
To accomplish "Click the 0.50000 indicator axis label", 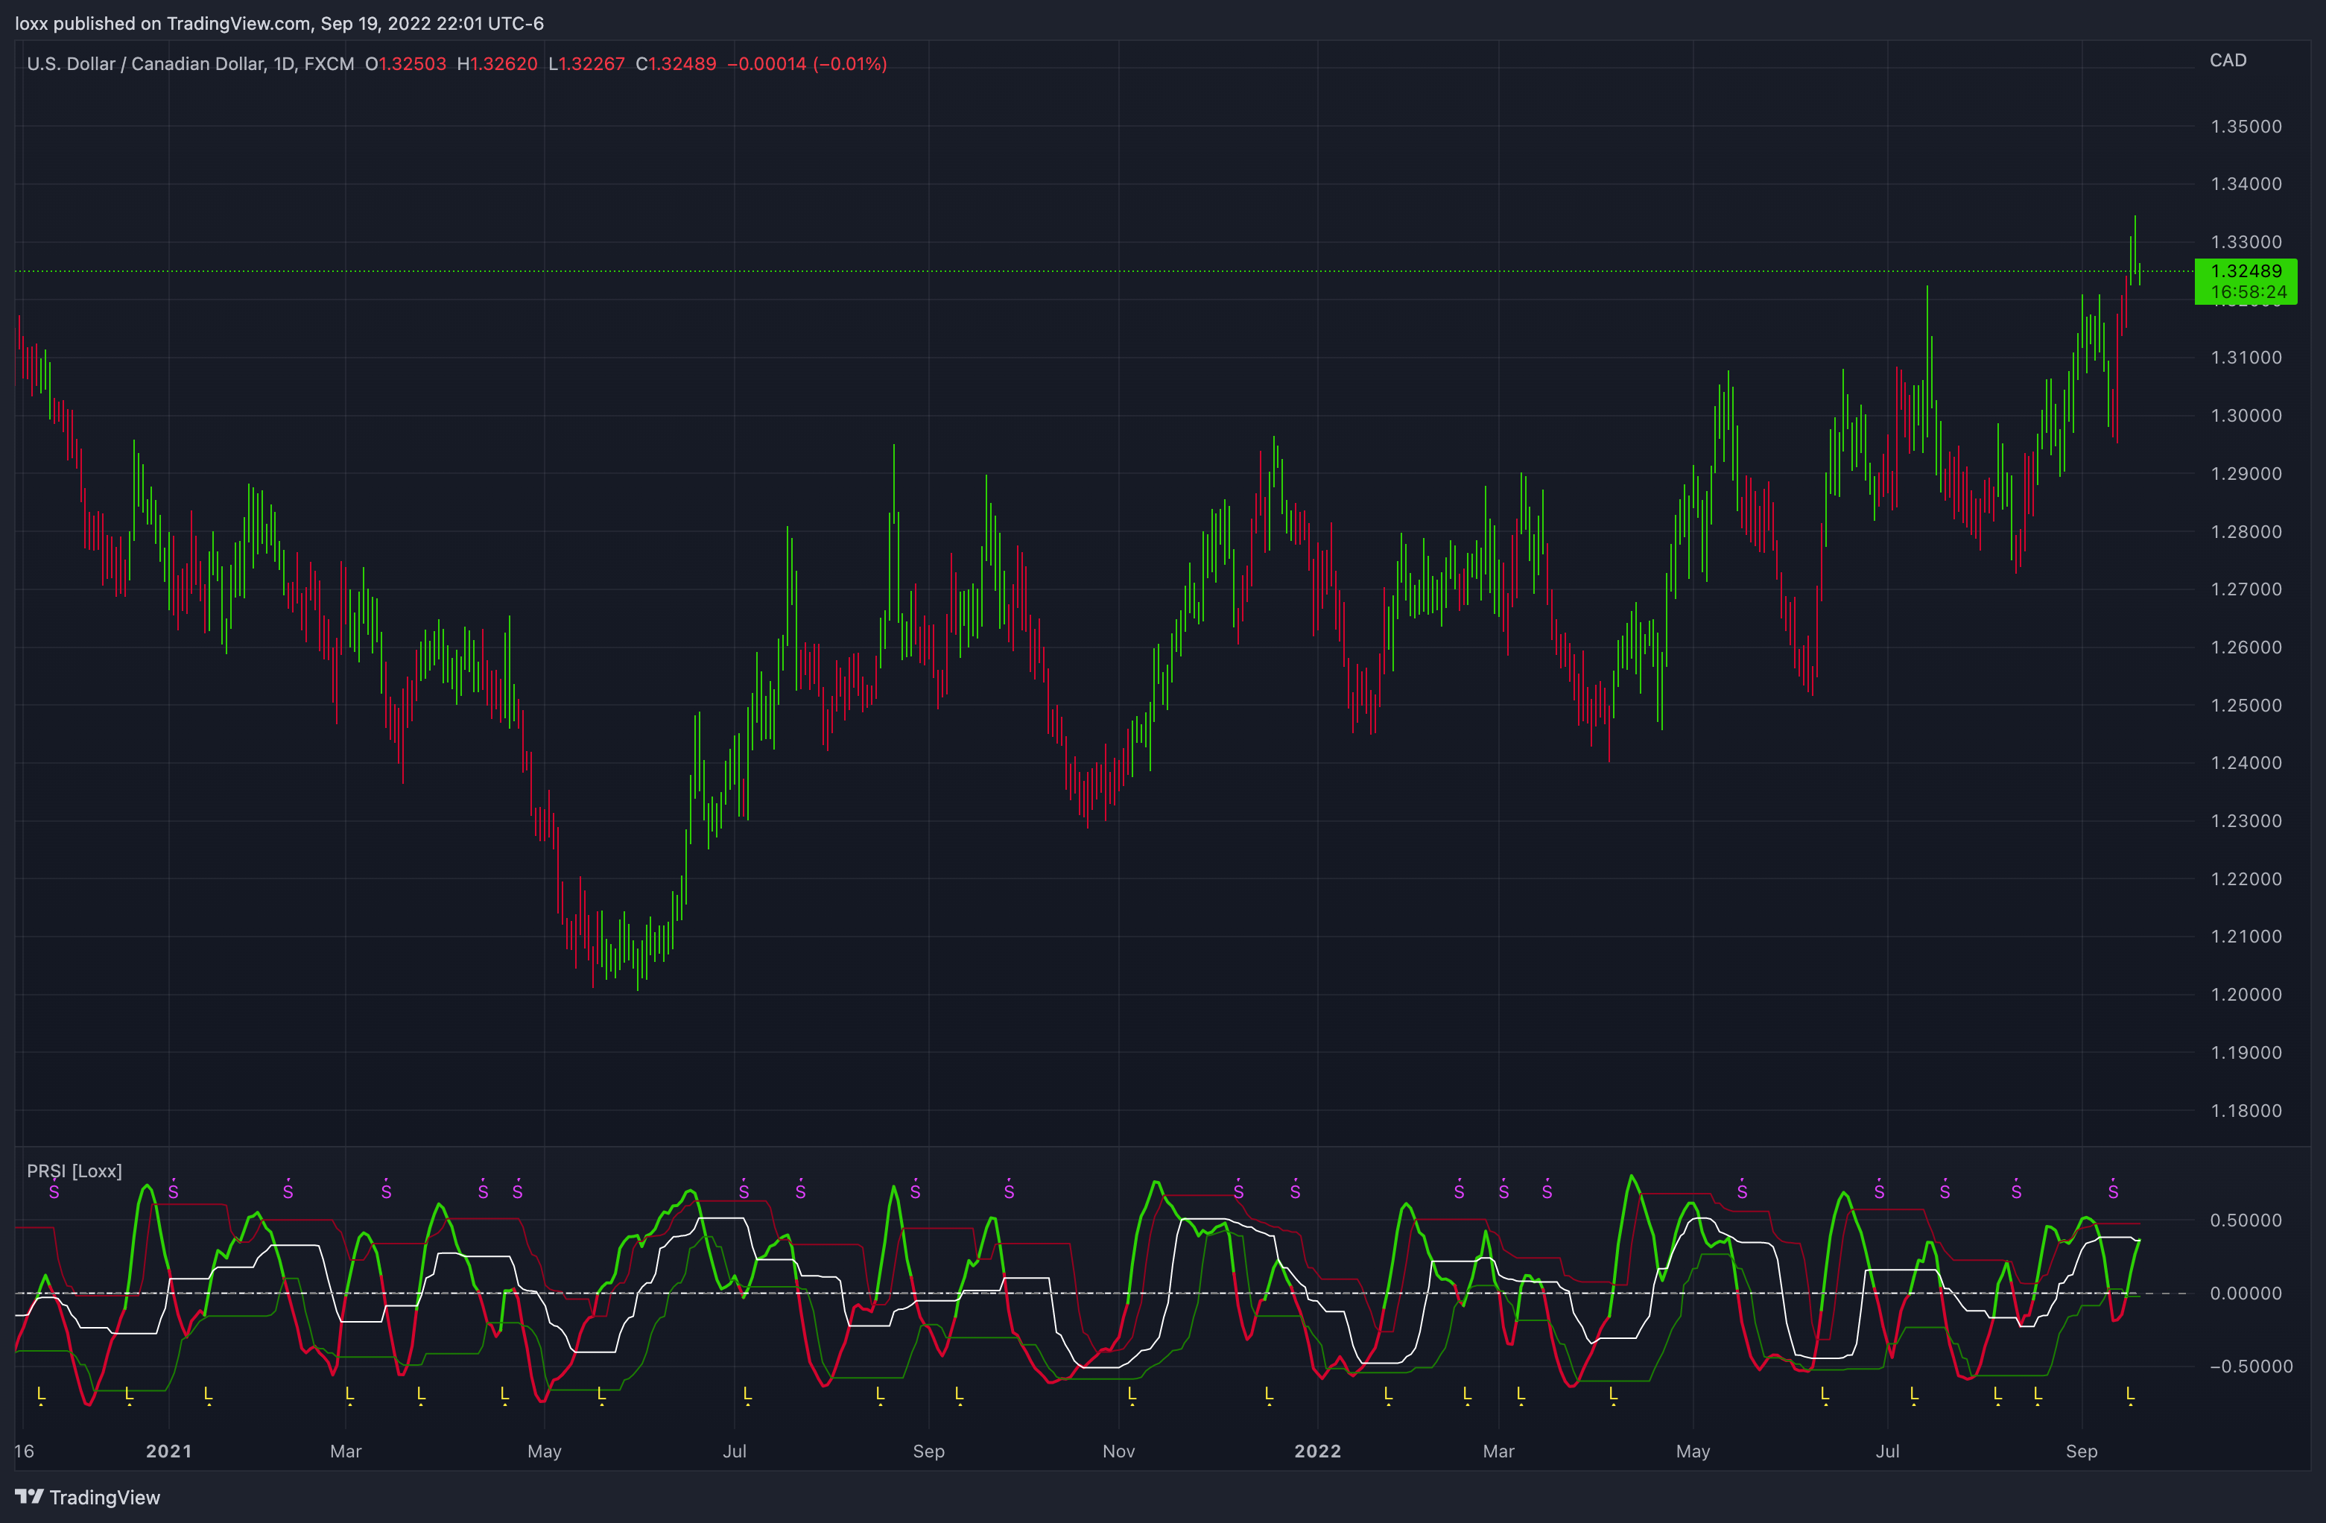I will point(2247,1220).
